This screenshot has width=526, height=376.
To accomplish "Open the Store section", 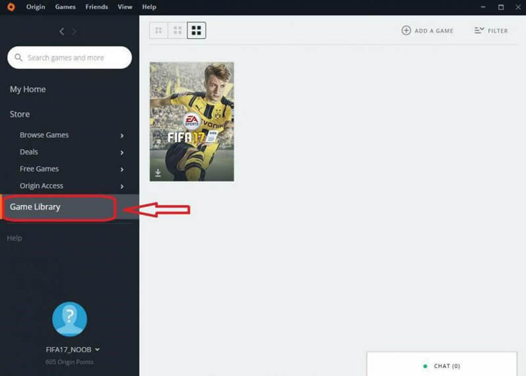I will (x=20, y=114).
